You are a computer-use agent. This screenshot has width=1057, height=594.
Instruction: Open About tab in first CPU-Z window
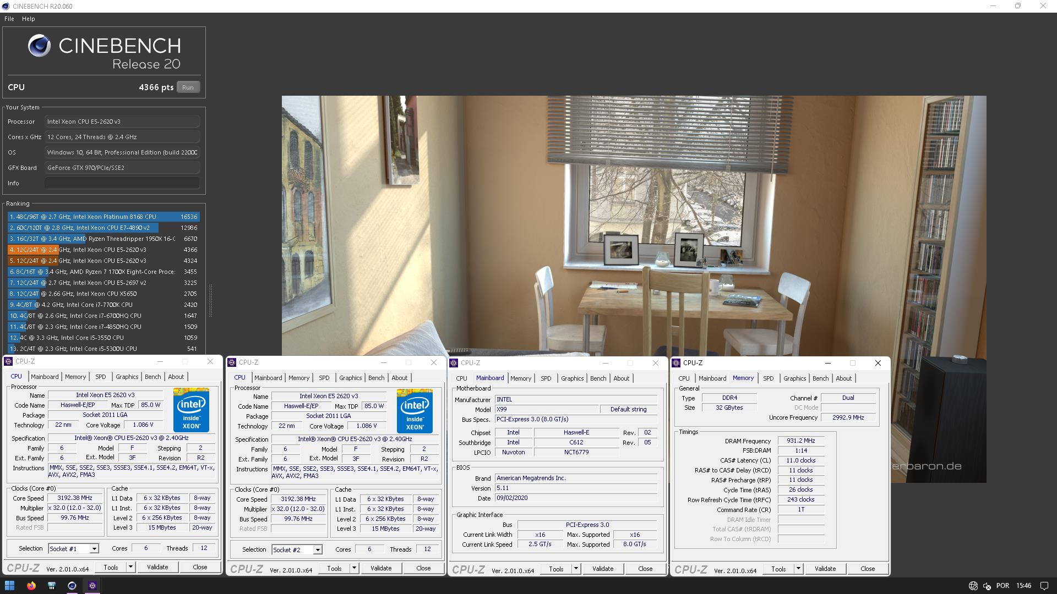176,377
